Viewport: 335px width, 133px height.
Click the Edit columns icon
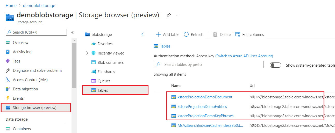click(x=238, y=34)
